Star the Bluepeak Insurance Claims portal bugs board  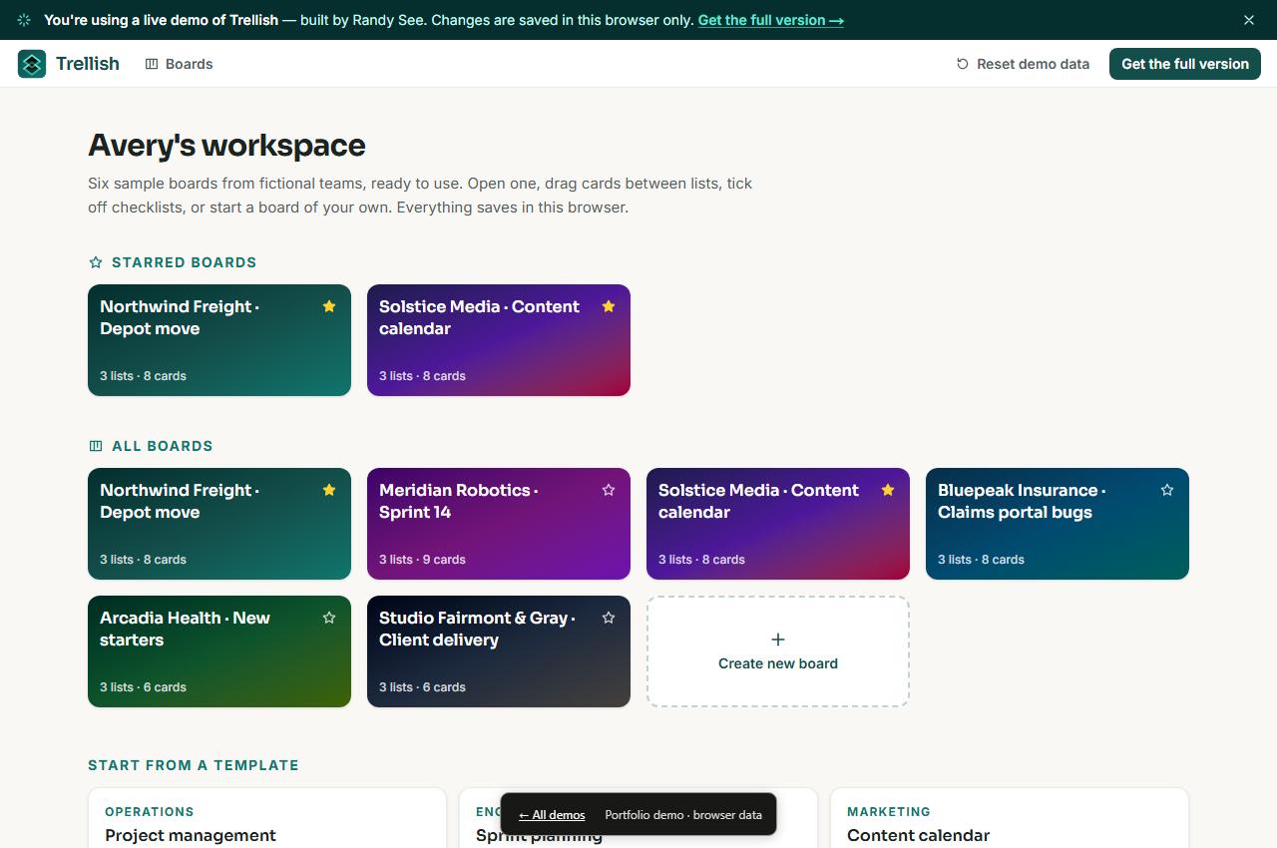1167,490
